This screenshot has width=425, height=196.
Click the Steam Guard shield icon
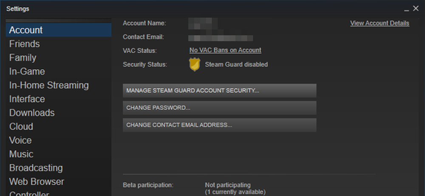click(x=195, y=65)
